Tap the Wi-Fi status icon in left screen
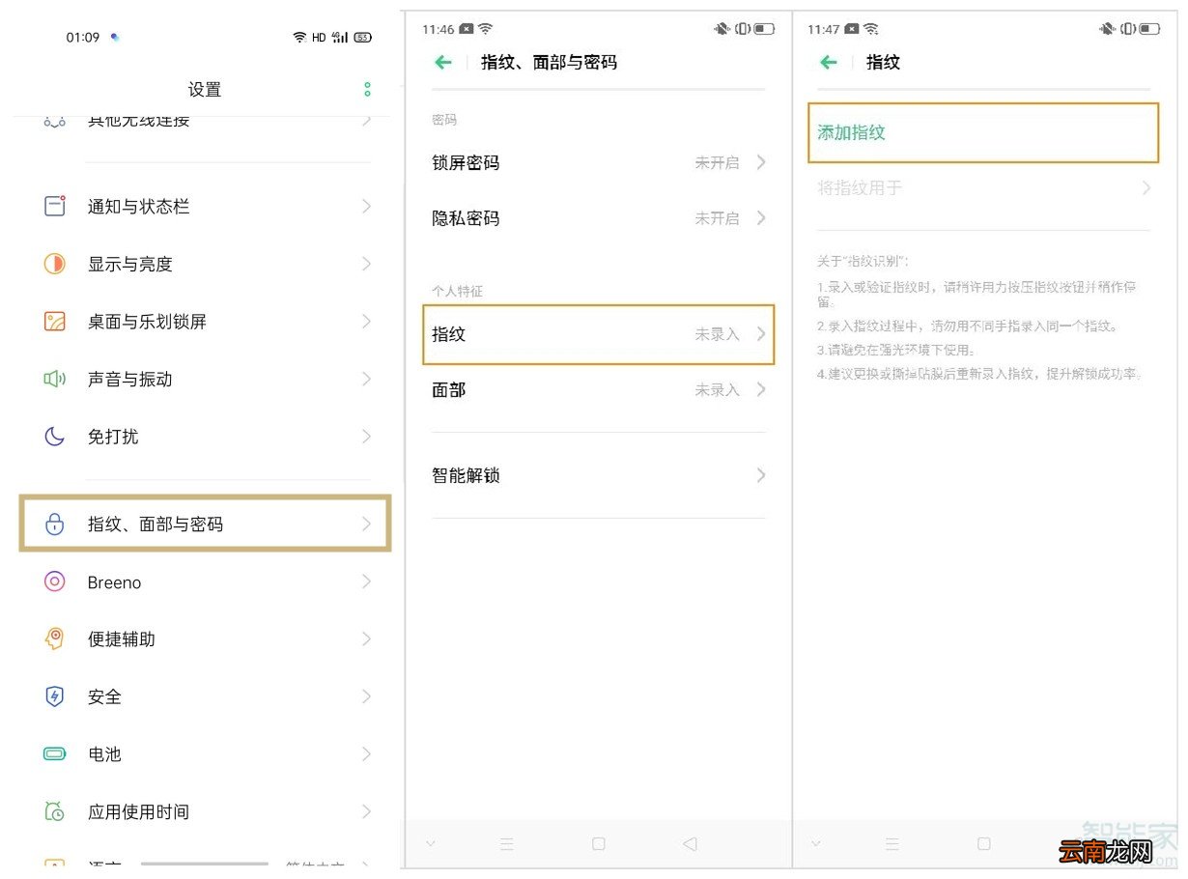 (x=299, y=37)
